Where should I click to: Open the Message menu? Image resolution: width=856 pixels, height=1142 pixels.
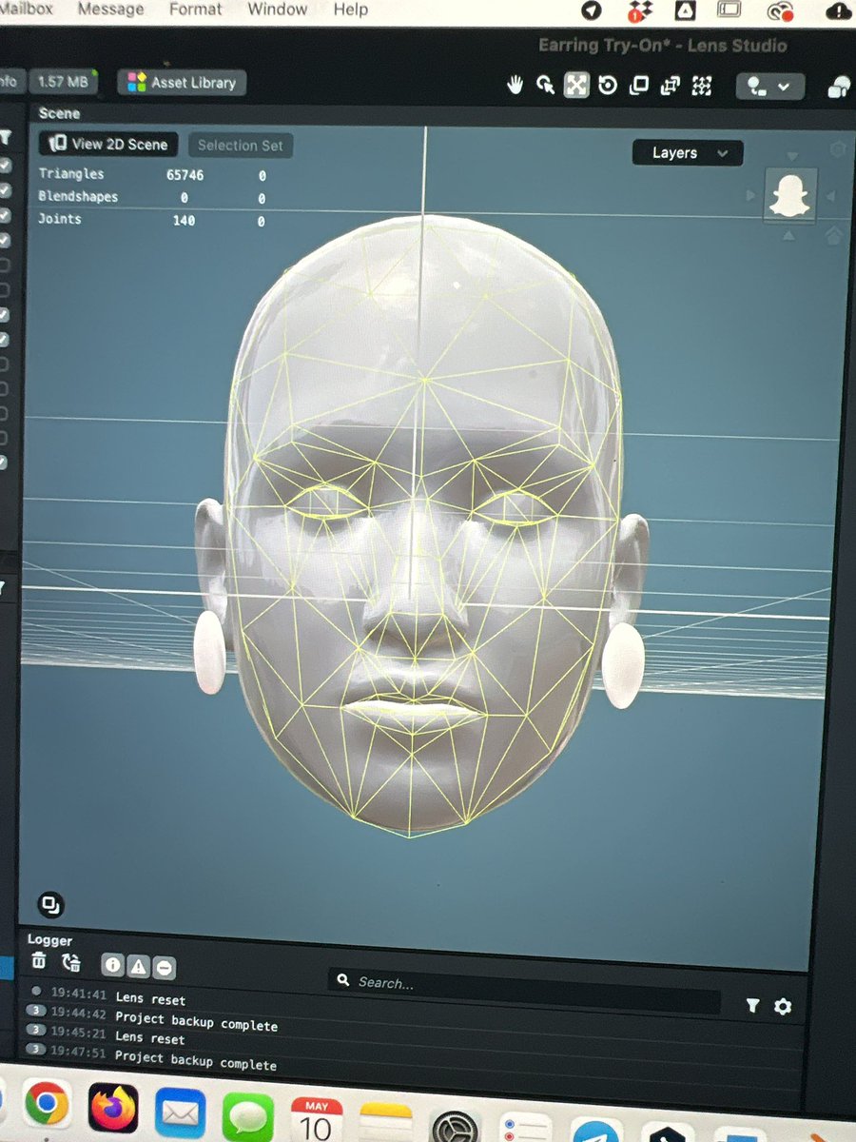tap(110, 10)
